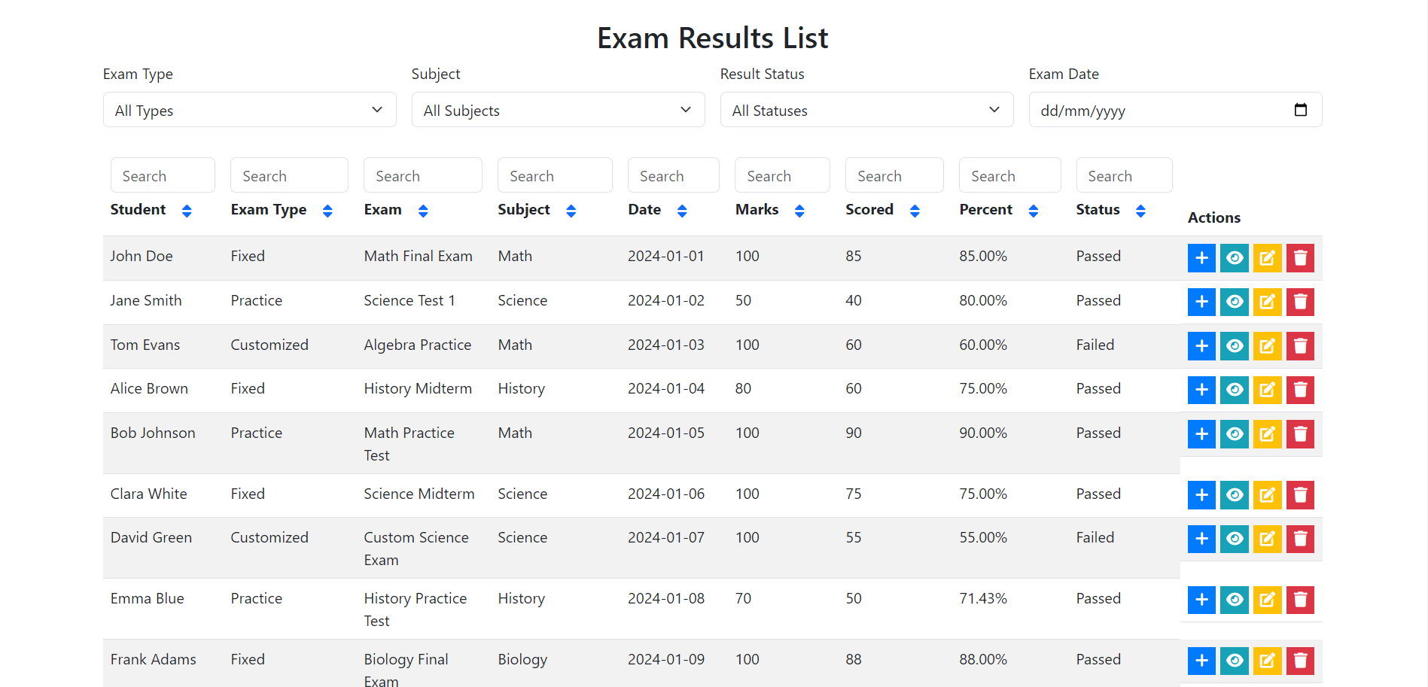View Jane Smith's exam result details
1428x687 pixels.
pos(1235,302)
